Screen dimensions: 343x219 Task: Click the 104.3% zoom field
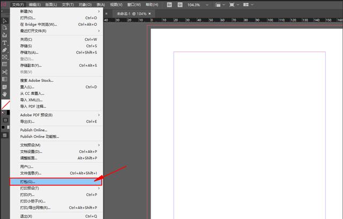[x=193, y=5]
